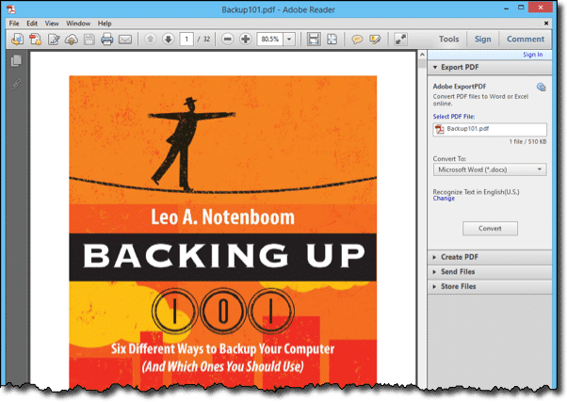Switch to the Sign pane

(483, 39)
